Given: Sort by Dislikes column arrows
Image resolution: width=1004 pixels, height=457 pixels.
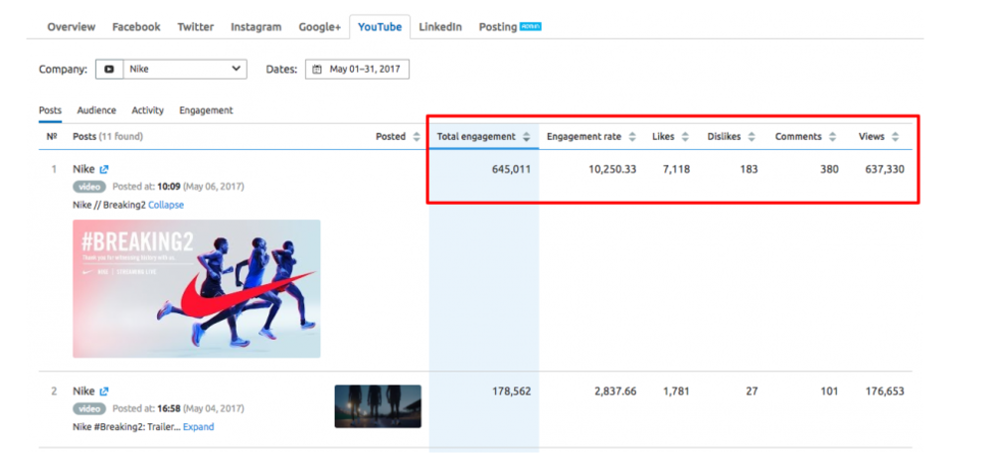Looking at the screenshot, I should pyautogui.click(x=752, y=136).
